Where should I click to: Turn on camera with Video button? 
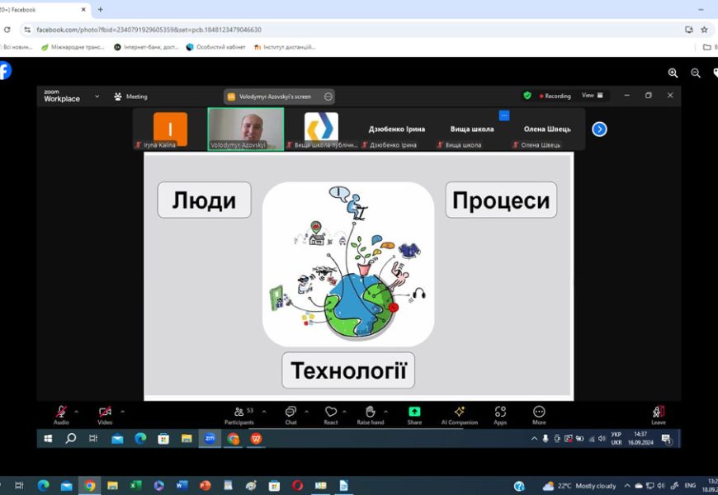point(105,412)
